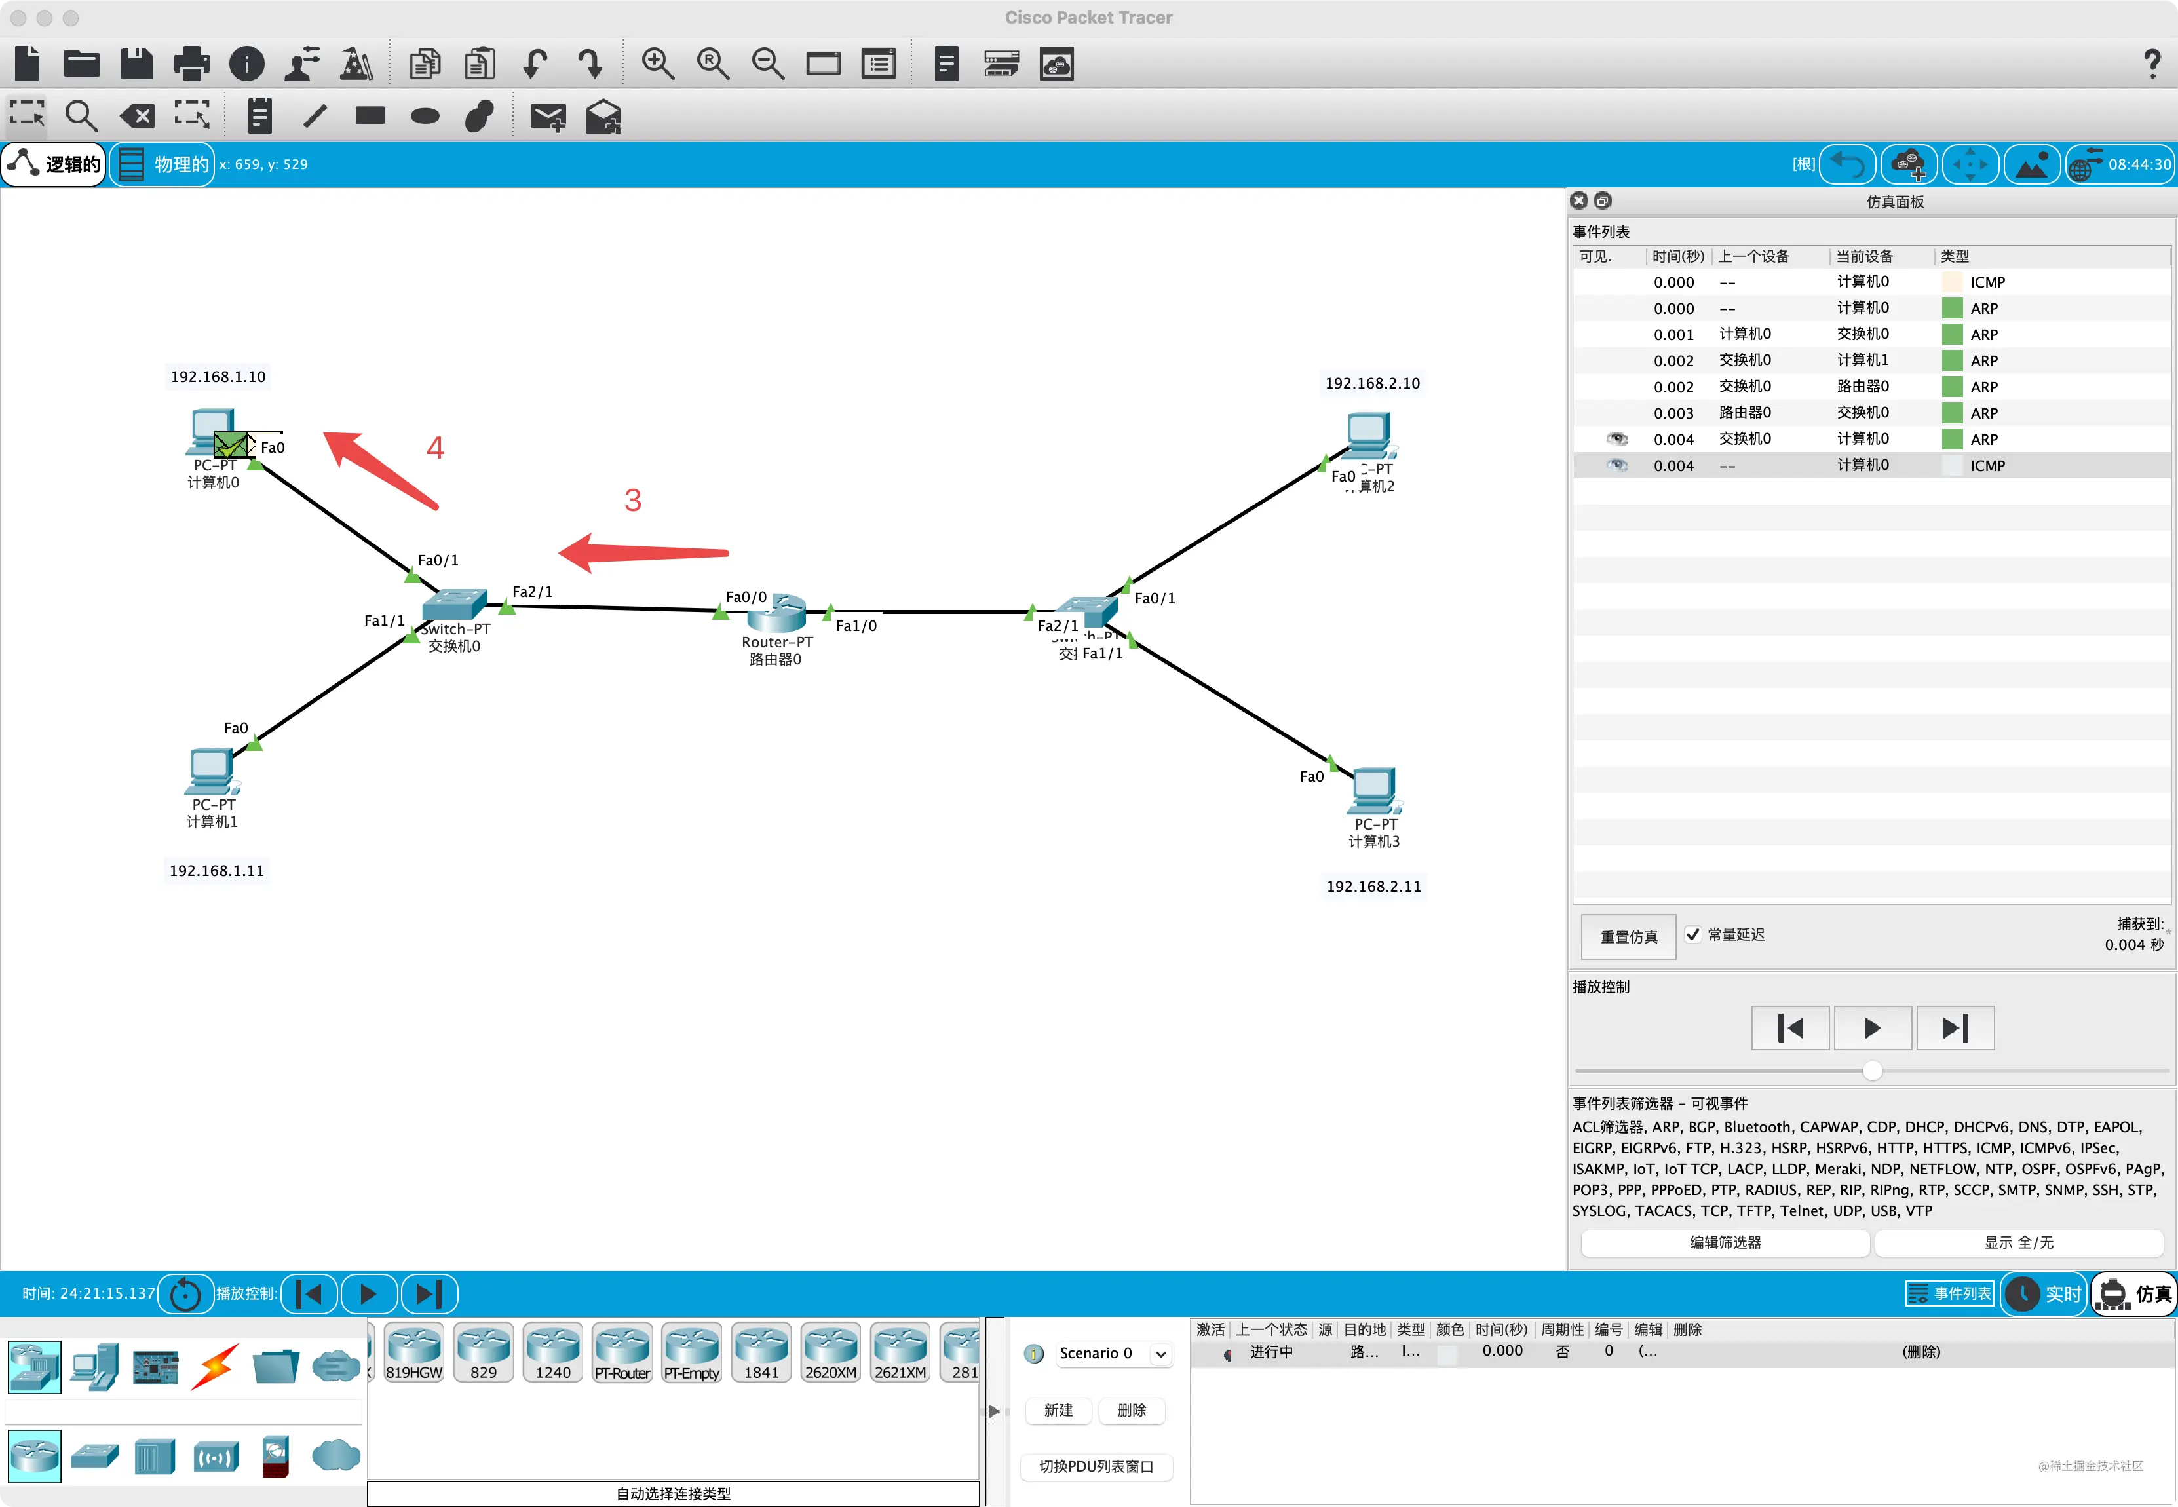Sort events by 时间(秒) column header
The image size is (2178, 1507).
pos(1679,256)
